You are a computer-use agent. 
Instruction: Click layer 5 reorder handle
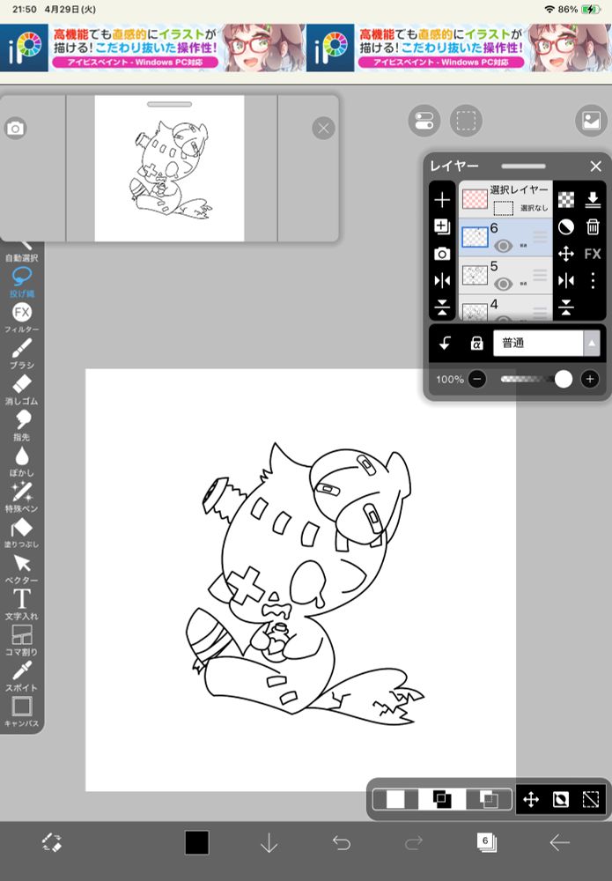[x=540, y=275]
